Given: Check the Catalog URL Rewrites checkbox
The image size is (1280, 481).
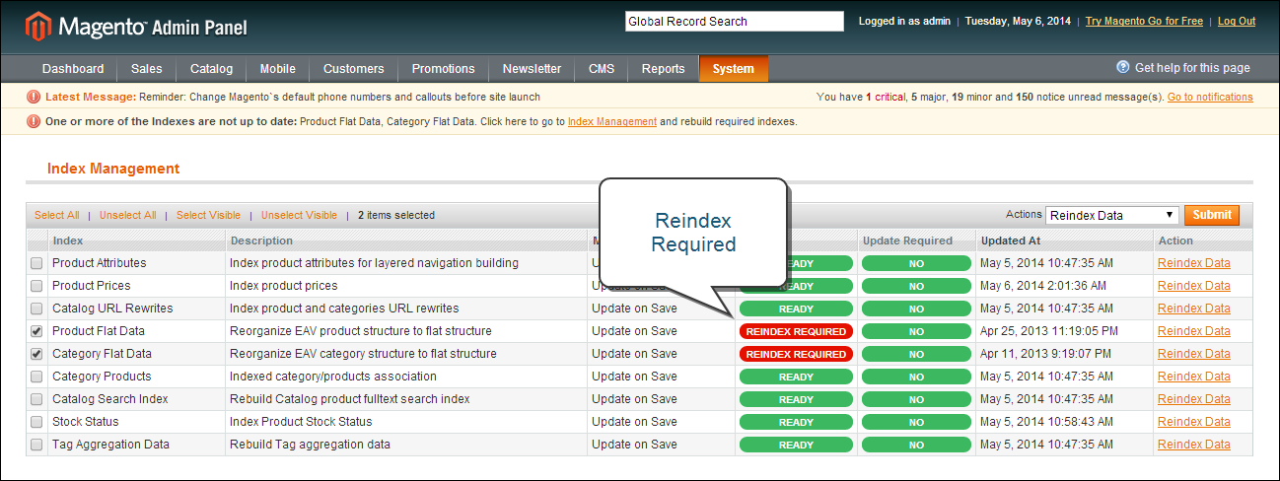Looking at the screenshot, I should pyautogui.click(x=36, y=309).
